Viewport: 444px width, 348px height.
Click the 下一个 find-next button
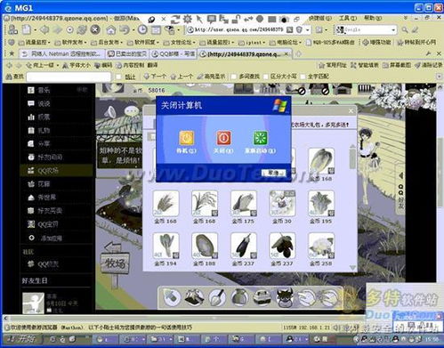(155, 77)
